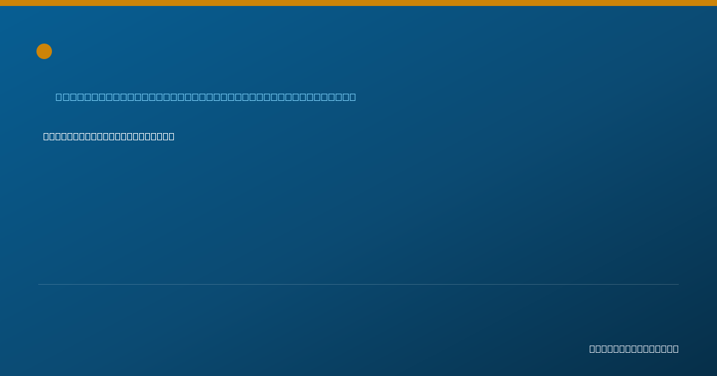Select the light-blue placeholder text line

206,97
